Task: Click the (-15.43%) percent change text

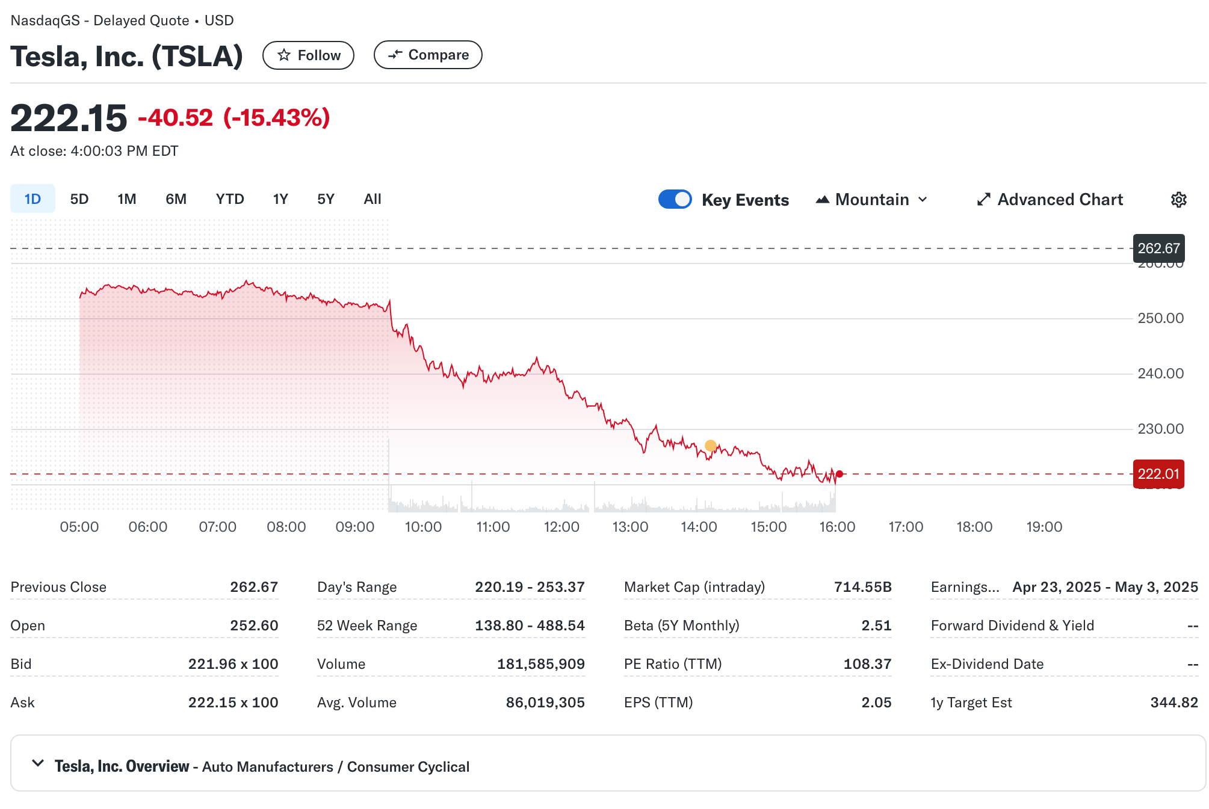Action: [x=276, y=117]
